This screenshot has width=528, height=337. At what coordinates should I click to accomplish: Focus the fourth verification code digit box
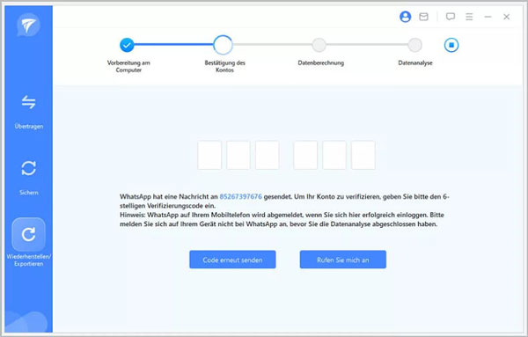coord(305,155)
